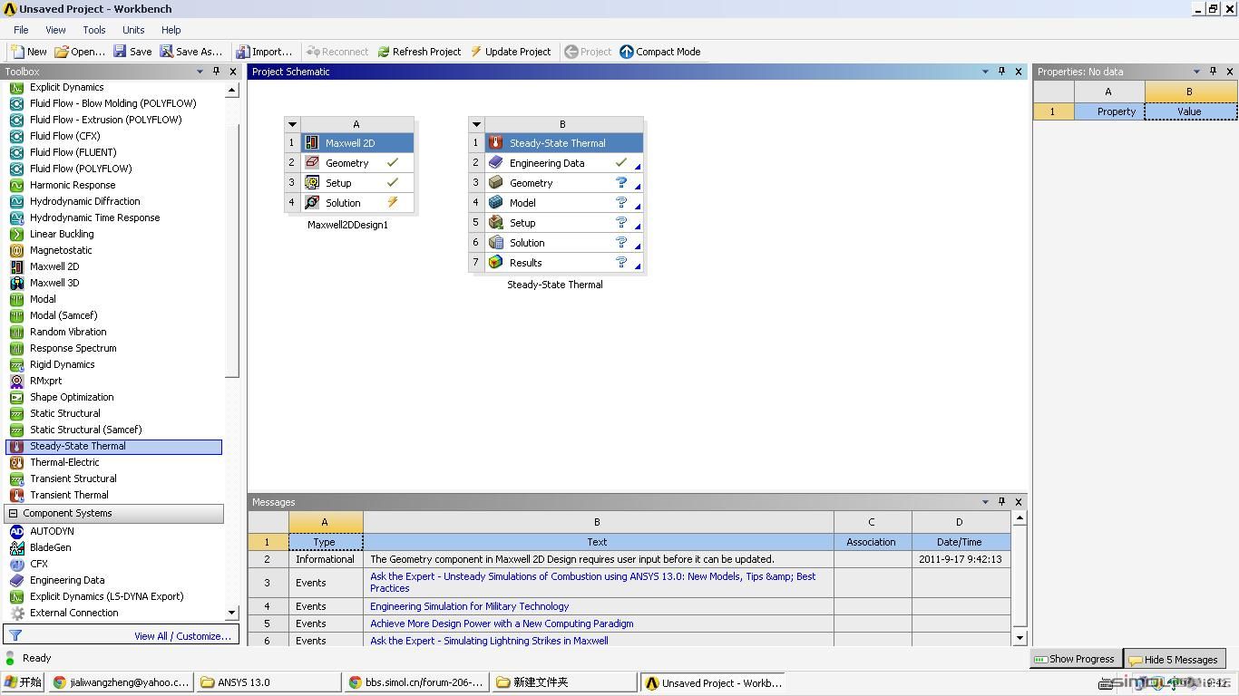Select RMxprt icon in the Toolbox

(16, 381)
